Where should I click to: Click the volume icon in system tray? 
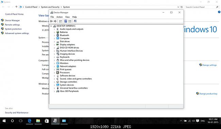[x=193, y=121]
